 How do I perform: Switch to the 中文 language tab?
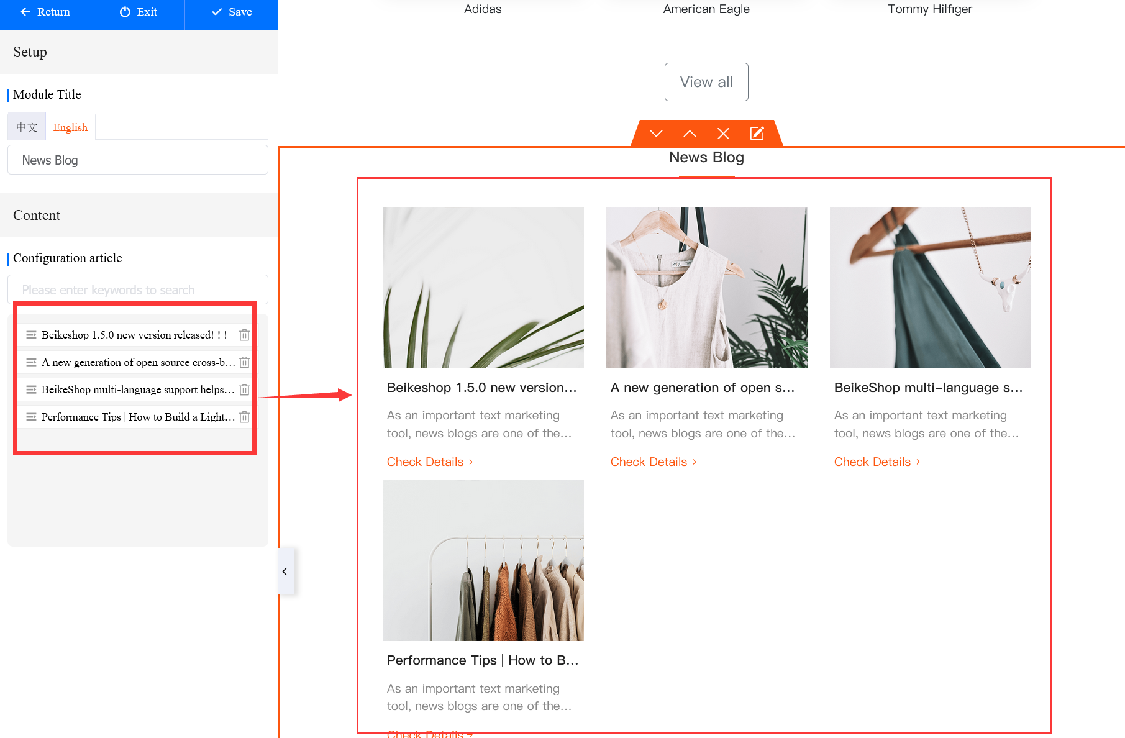tap(27, 127)
